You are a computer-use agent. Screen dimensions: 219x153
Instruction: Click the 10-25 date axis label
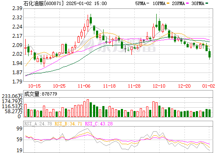click(x=59, y=86)
